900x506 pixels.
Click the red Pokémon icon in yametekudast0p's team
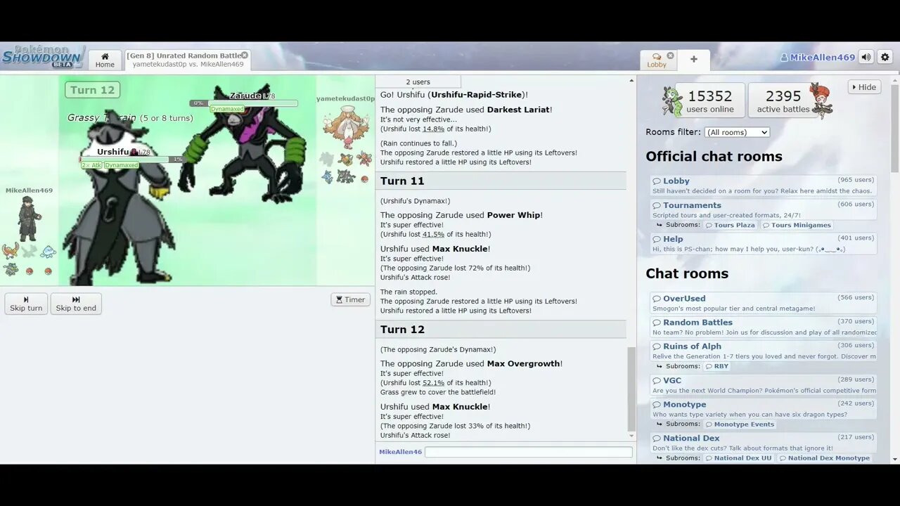(364, 159)
